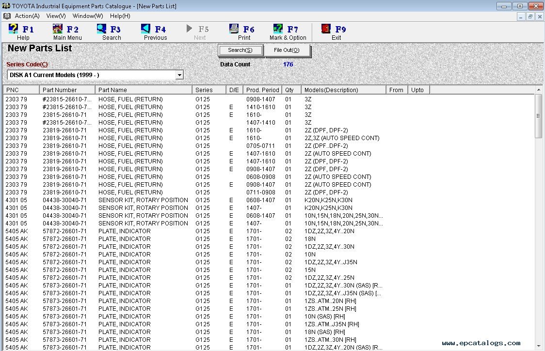Select the row with Prod. Period 1407-1410
Screen dimensions: 545x351
pyautogui.click(x=269, y=123)
